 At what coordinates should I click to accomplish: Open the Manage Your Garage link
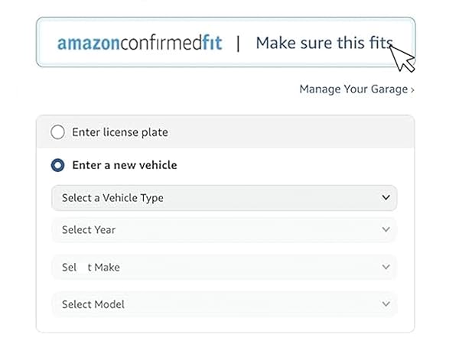coord(353,89)
